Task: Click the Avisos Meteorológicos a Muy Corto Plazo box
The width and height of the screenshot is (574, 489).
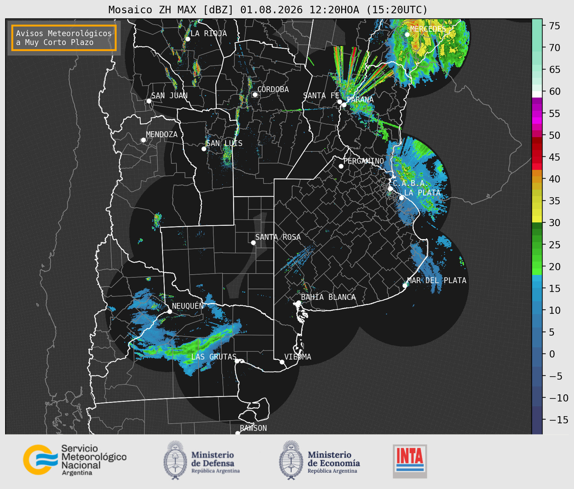Action: [x=64, y=38]
